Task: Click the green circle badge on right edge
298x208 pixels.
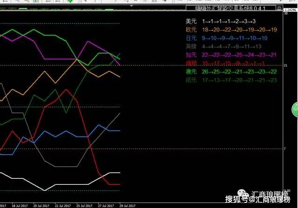Action: pos(295,110)
